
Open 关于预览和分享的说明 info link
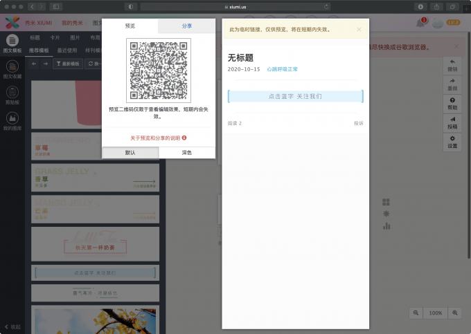click(x=159, y=138)
